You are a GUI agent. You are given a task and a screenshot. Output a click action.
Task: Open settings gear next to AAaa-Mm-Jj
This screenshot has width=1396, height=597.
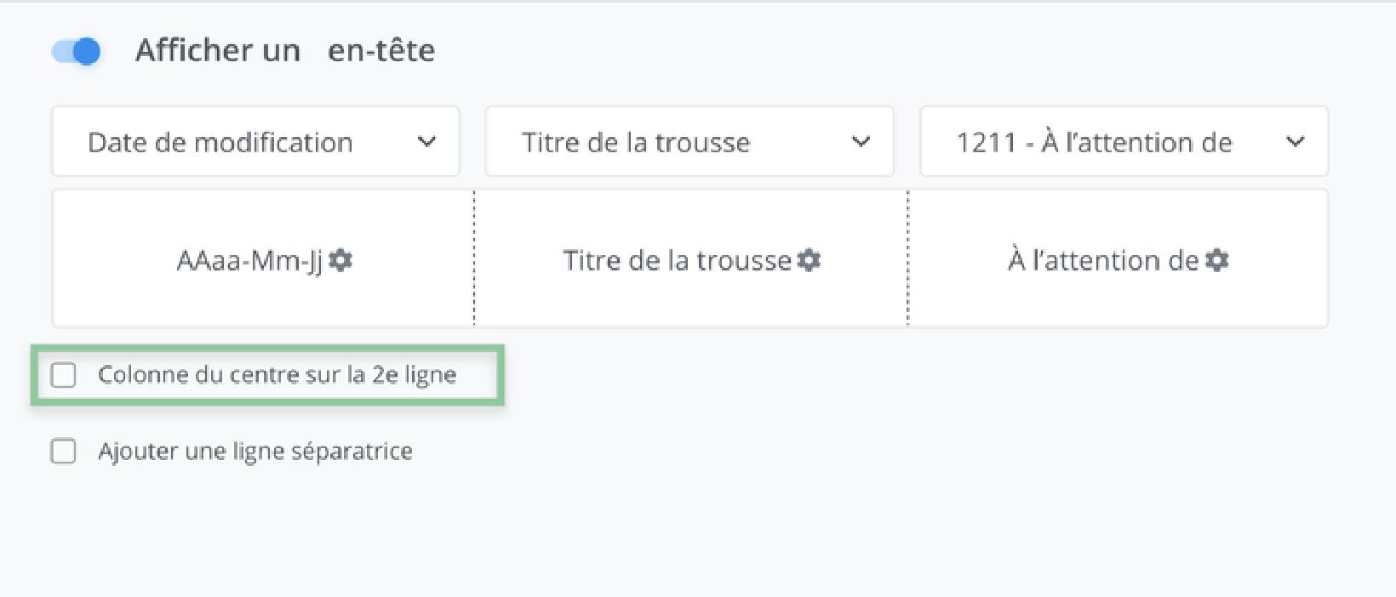pyautogui.click(x=340, y=260)
